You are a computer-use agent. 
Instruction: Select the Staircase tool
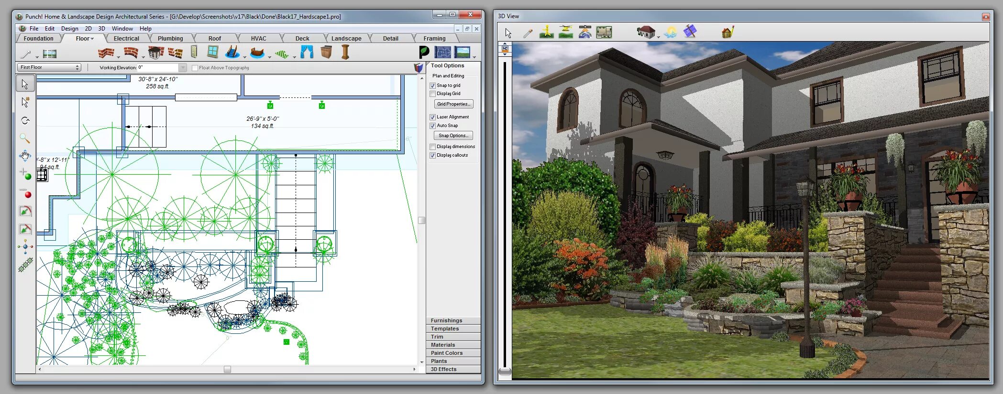click(232, 52)
